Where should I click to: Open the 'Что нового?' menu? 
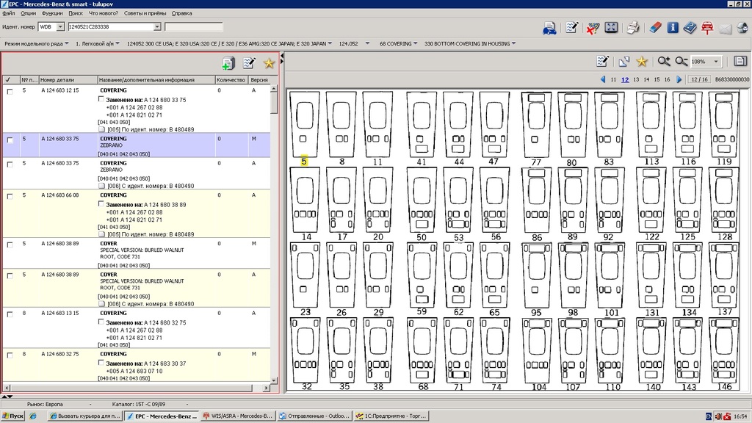pos(103,13)
